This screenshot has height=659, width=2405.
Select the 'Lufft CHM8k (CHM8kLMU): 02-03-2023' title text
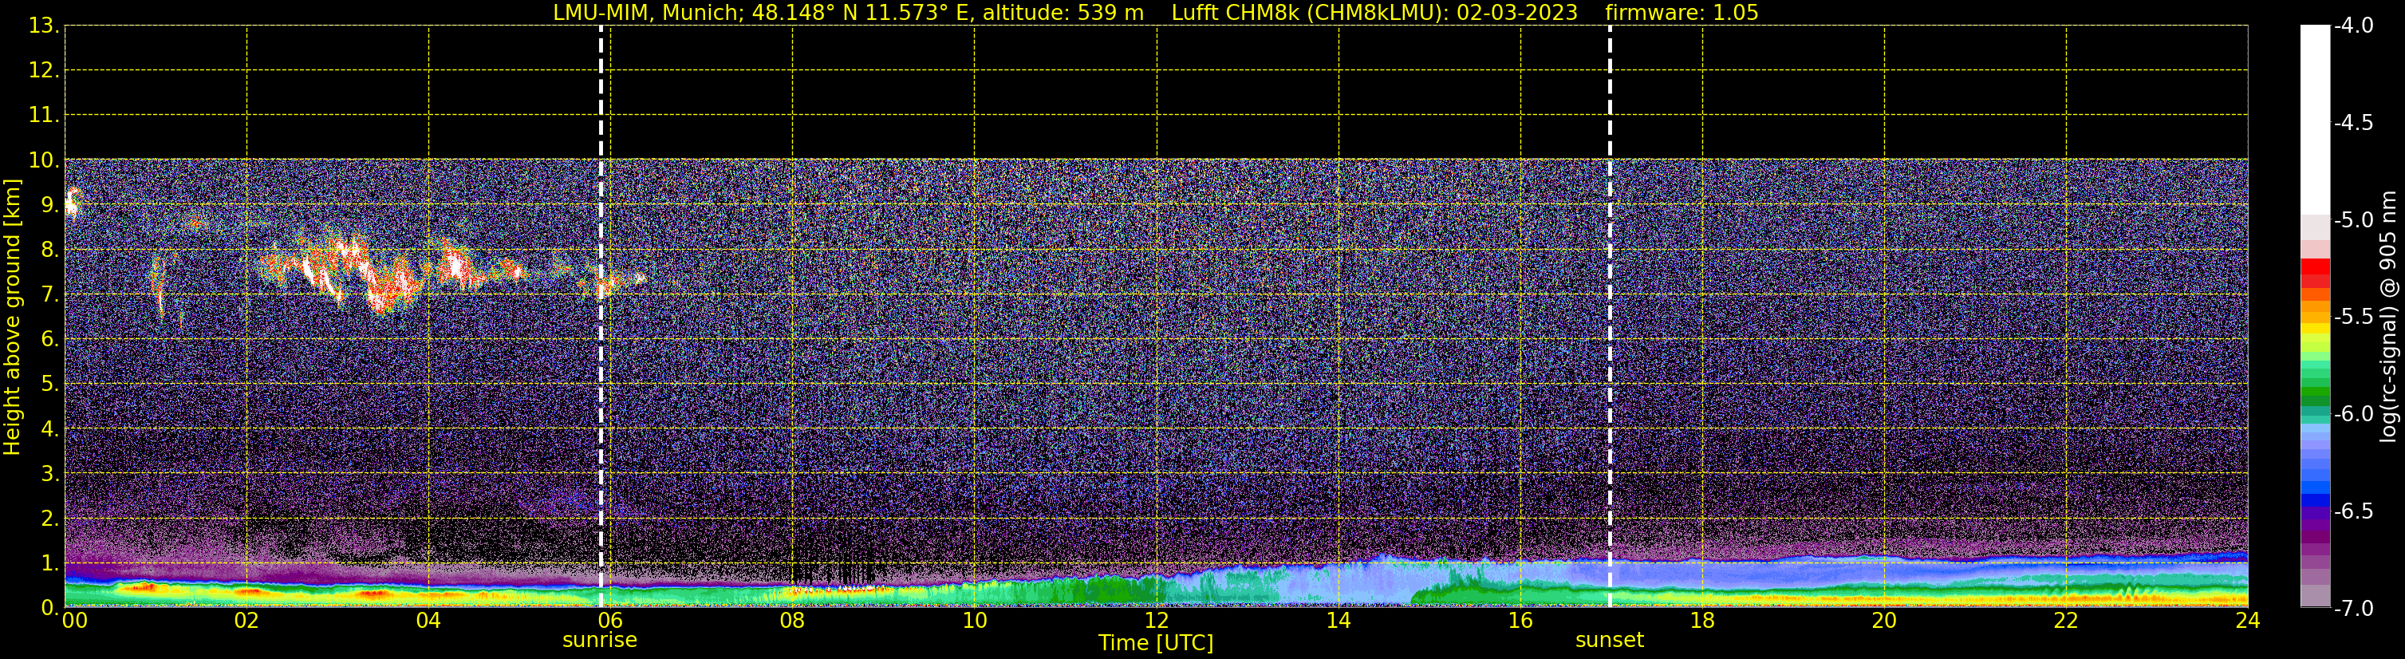(x=1374, y=13)
